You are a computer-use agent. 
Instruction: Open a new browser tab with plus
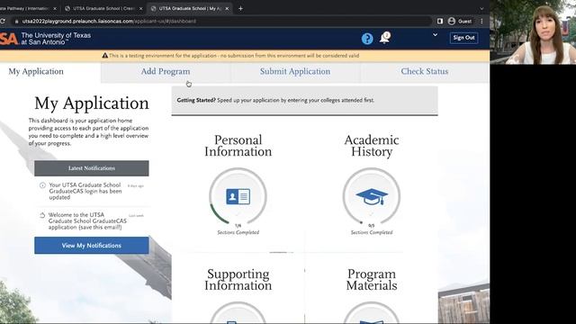tap(240, 8)
